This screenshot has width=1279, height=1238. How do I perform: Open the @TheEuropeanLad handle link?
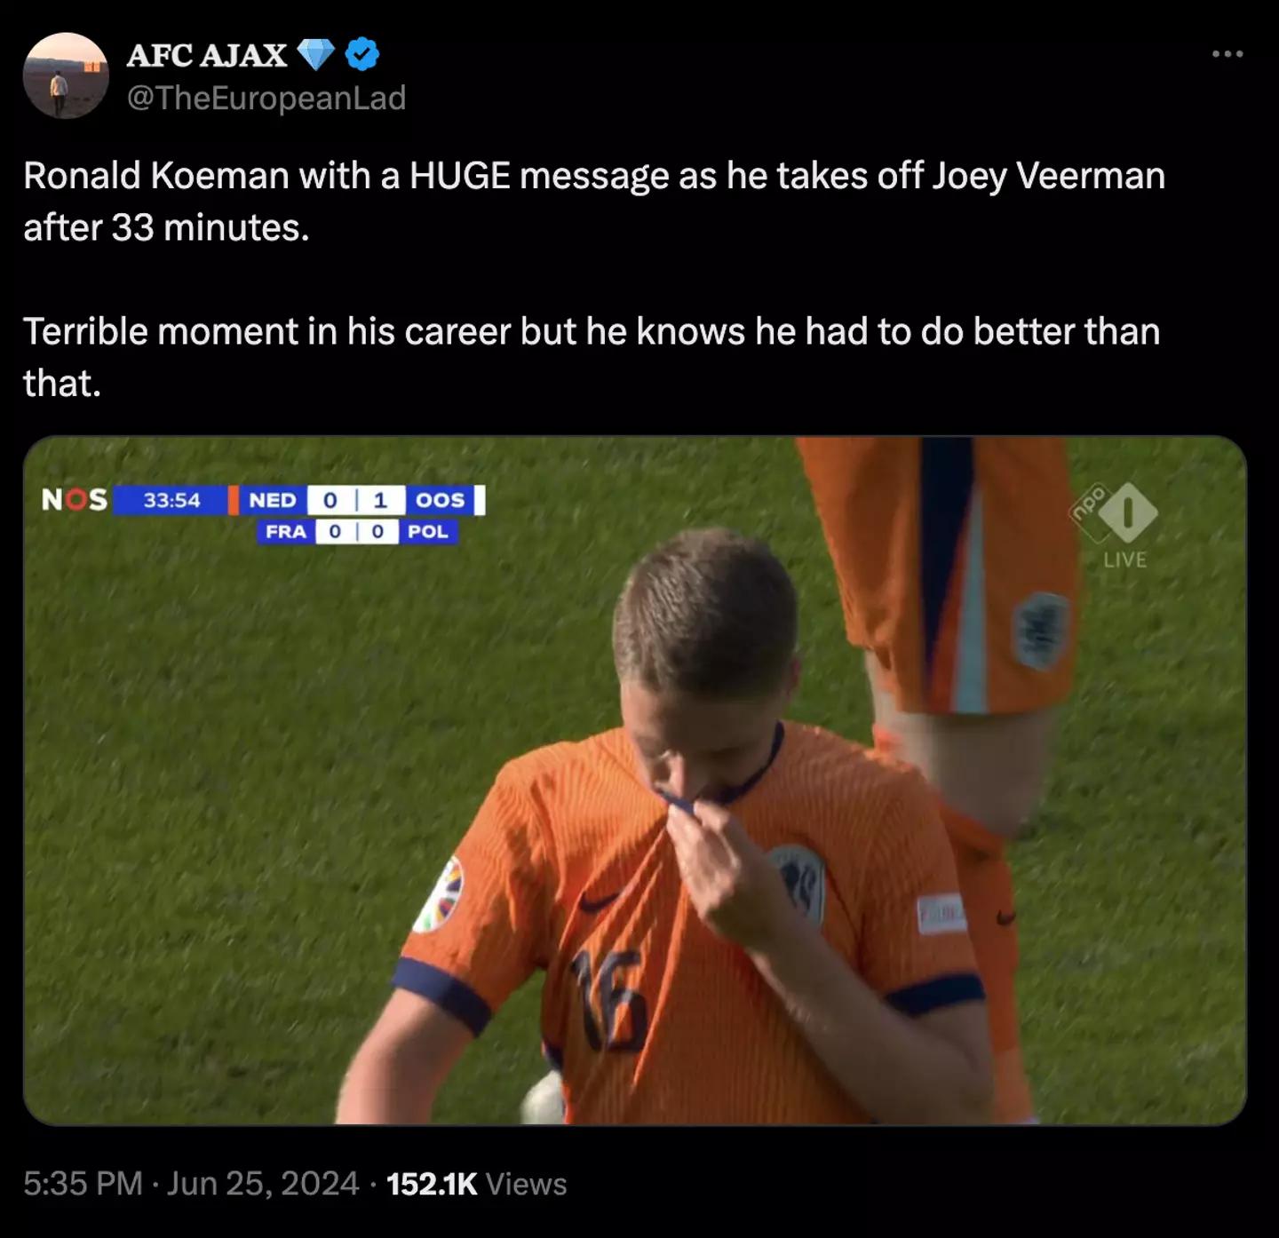tap(266, 98)
